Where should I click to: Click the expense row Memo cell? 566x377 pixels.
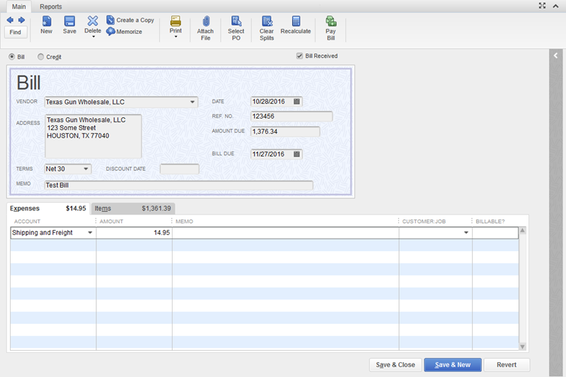286,233
